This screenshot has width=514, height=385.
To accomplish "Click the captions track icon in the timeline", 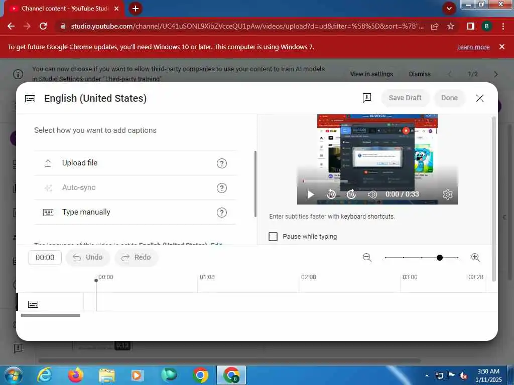I will pyautogui.click(x=33, y=304).
